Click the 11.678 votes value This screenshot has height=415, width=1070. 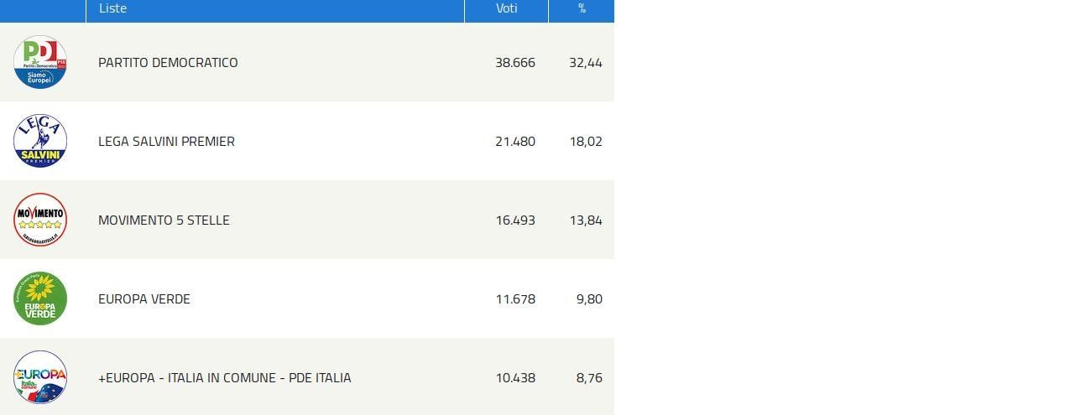(515, 299)
